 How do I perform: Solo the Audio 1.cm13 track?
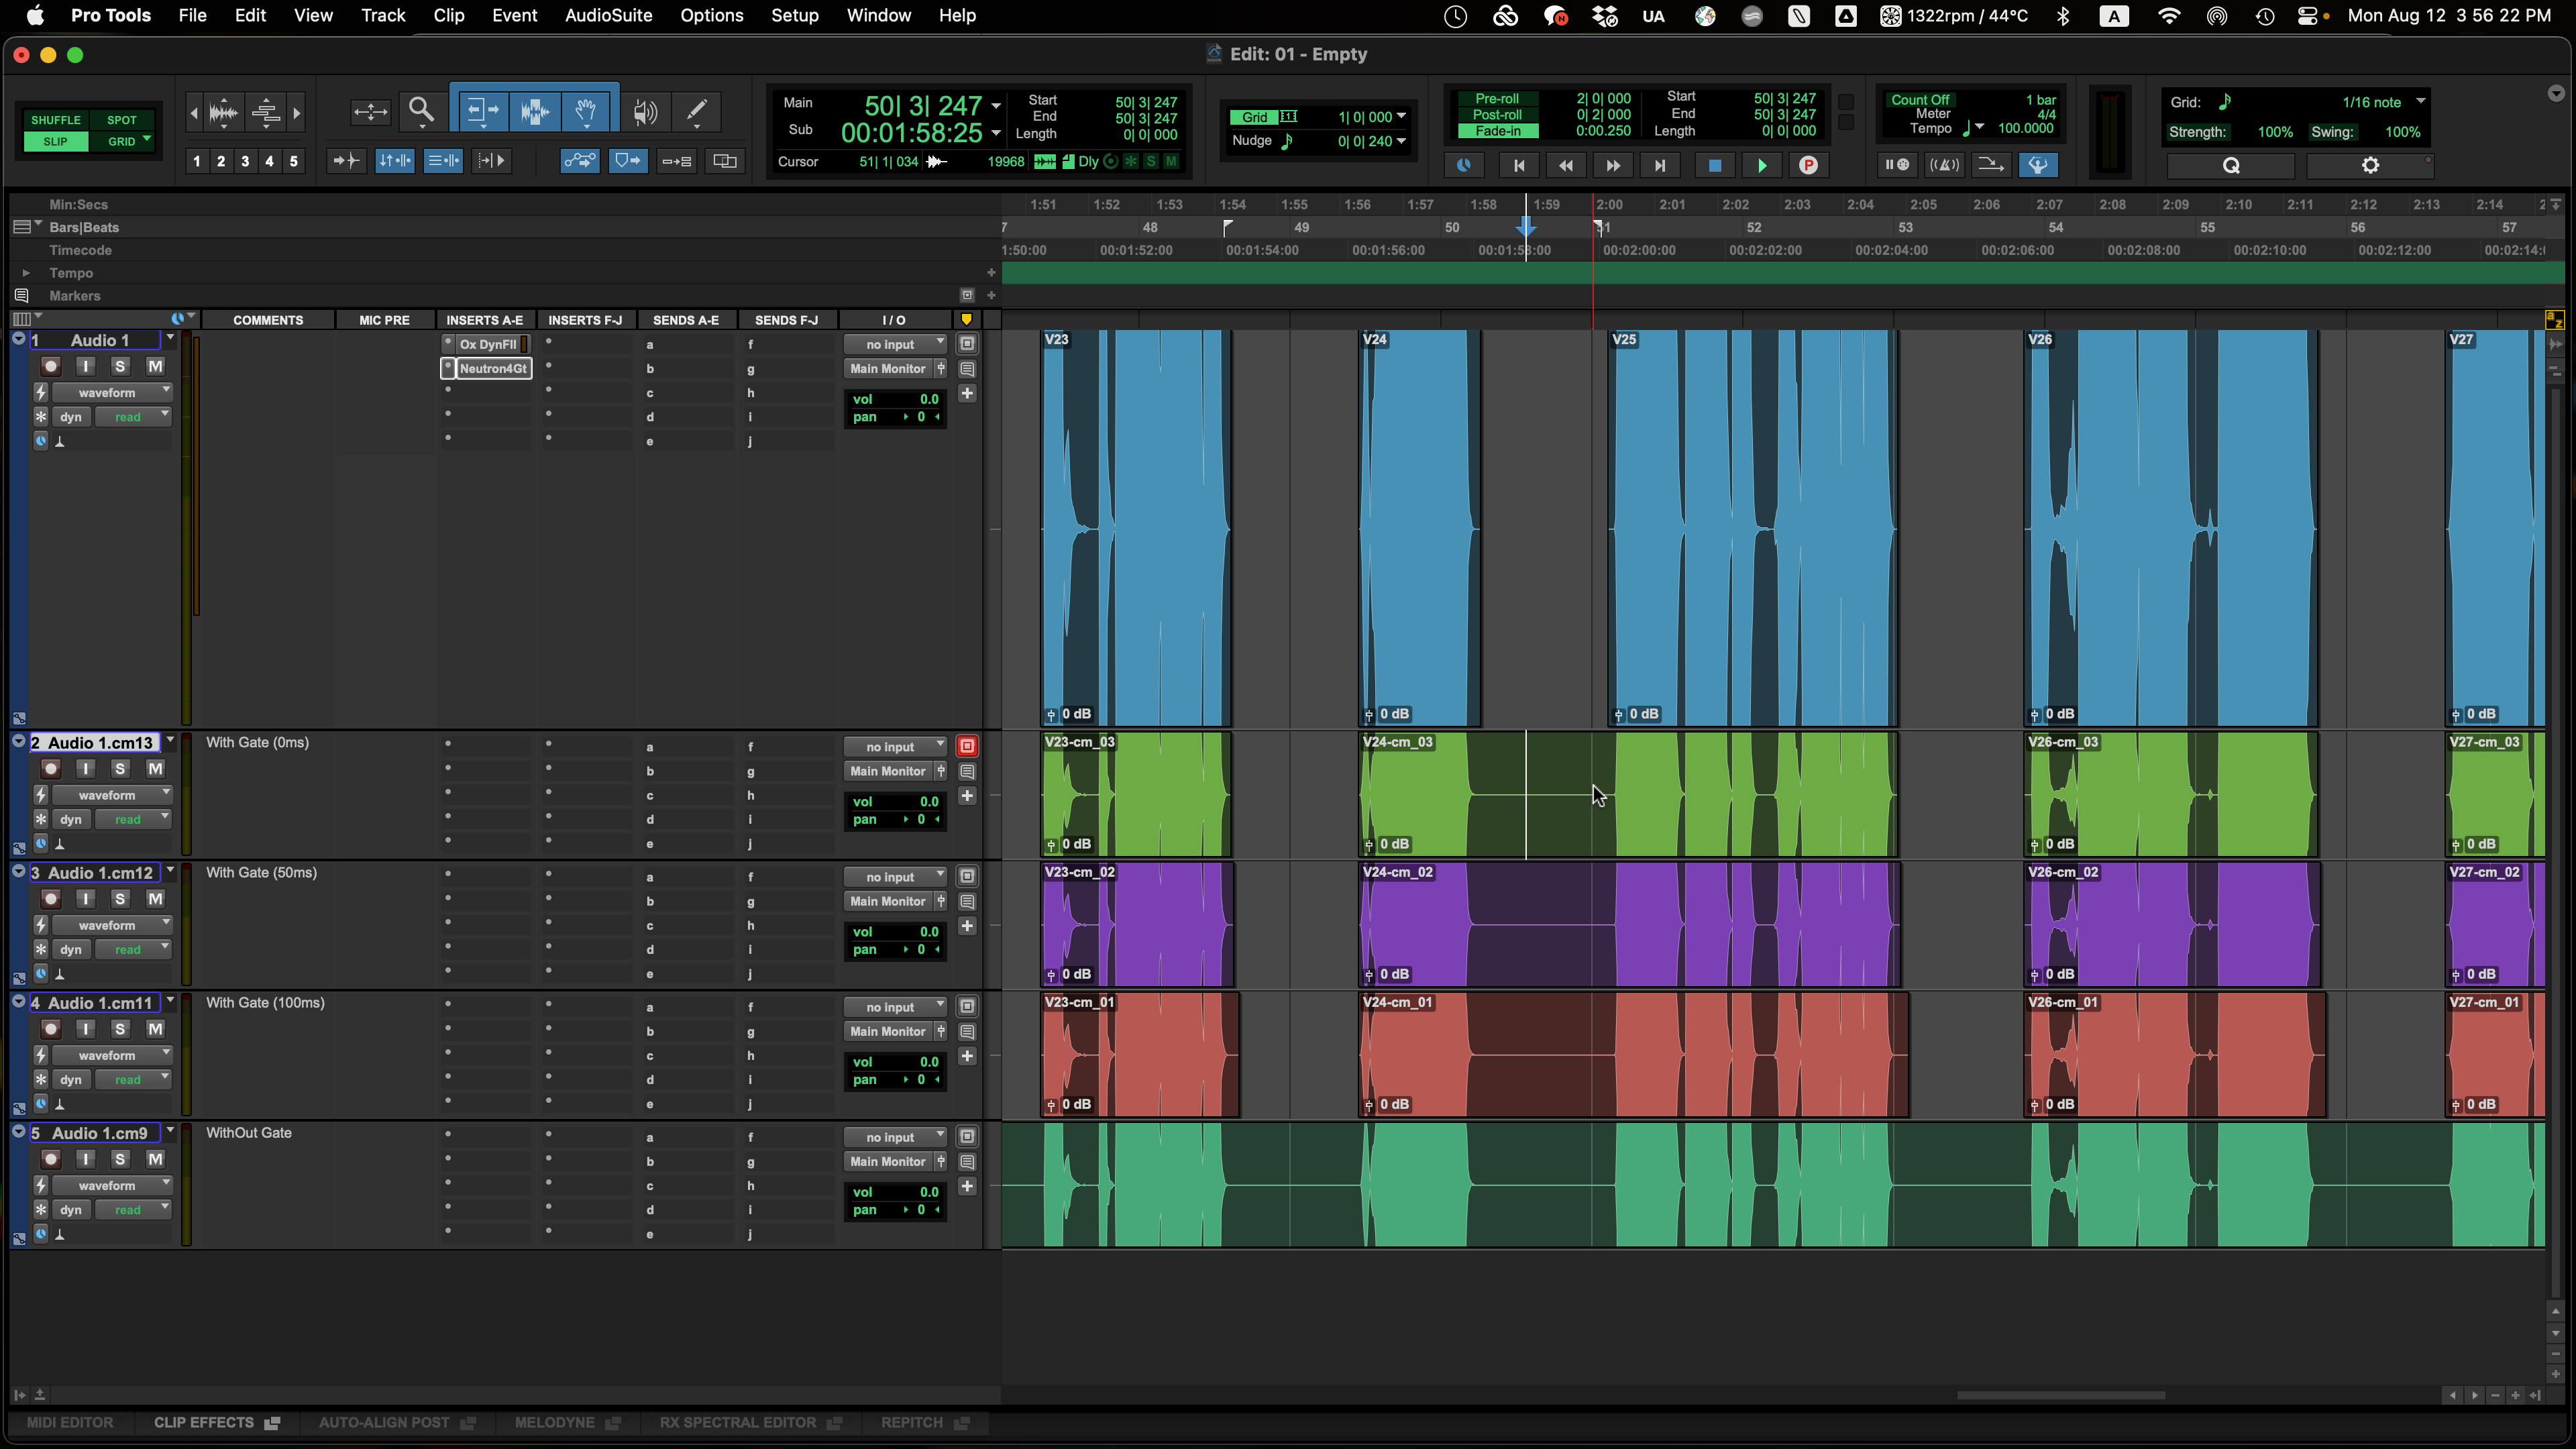[120, 769]
